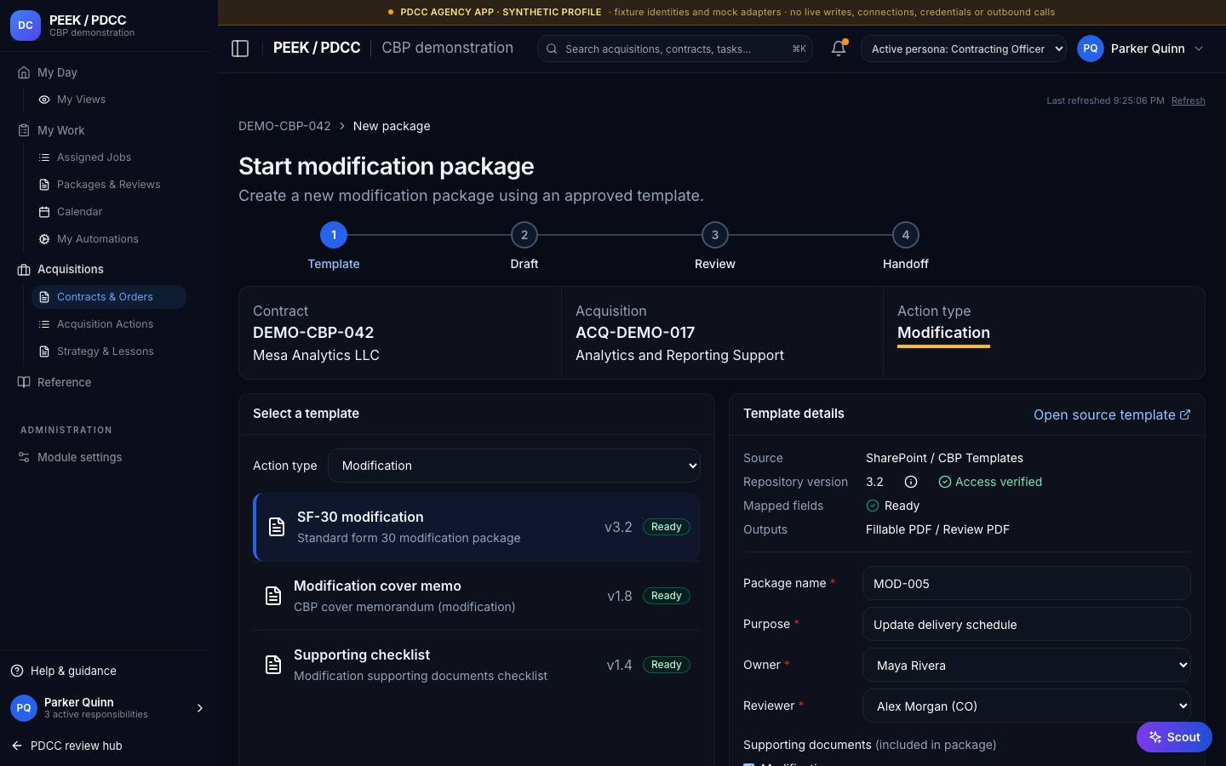Click the Packages & Reviews file icon
Image resolution: width=1226 pixels, height=766 pixels.
point(44,185)
